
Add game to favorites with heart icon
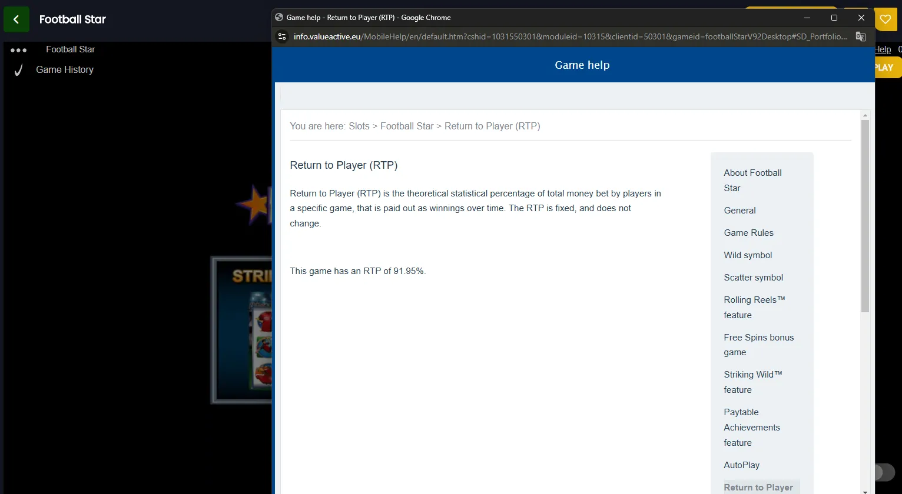click(x=886, y=19)
